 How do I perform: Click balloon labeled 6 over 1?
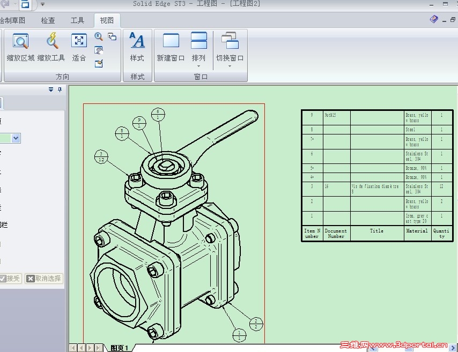coord(158,115)
